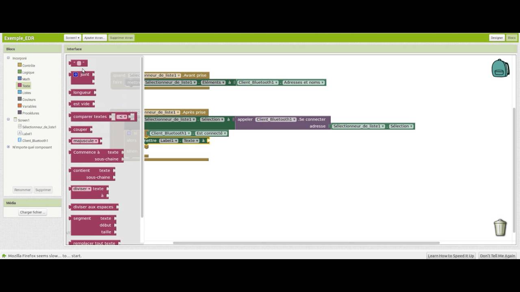Click the Couleurs category icon
Screen dimensions: 520x292
pos(19,99)
